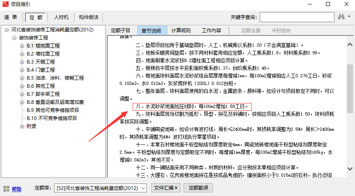Viewport: 355px width, 196px height.
Task: Click the disabled 未材组合 tab
Action: point(281,31)
